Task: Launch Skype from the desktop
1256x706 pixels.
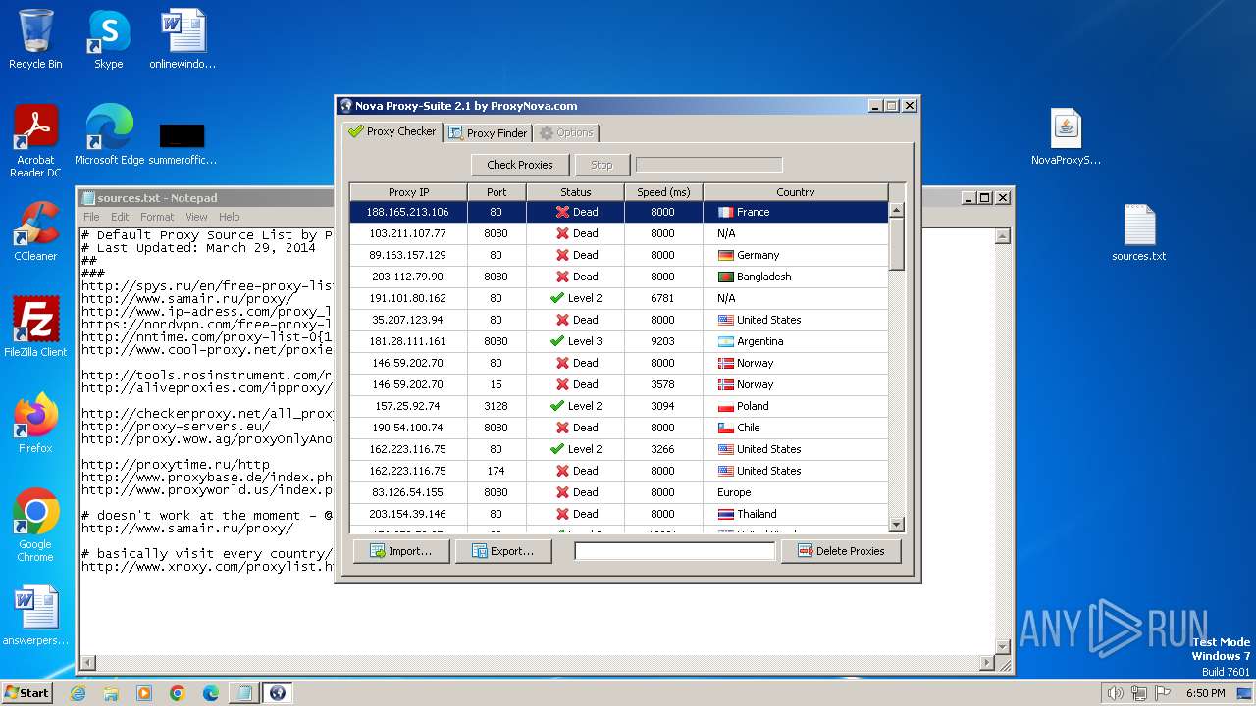Action: [x=108, y=39]
